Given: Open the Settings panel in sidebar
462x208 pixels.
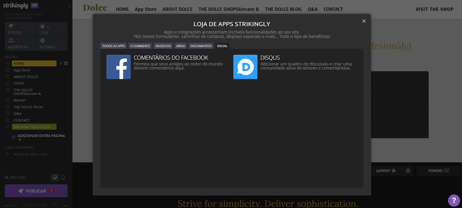Looking at the screenshot, I should tap(52, 44).
